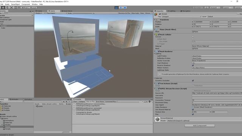Viewport: 242px width, 136px height.
Task: Stop play mode with the Play button
Action: (116, 8)
